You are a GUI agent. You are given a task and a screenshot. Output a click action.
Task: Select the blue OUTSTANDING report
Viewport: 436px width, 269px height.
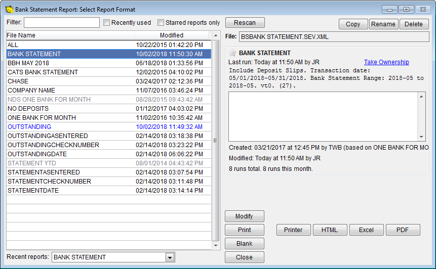pos(109,127)
